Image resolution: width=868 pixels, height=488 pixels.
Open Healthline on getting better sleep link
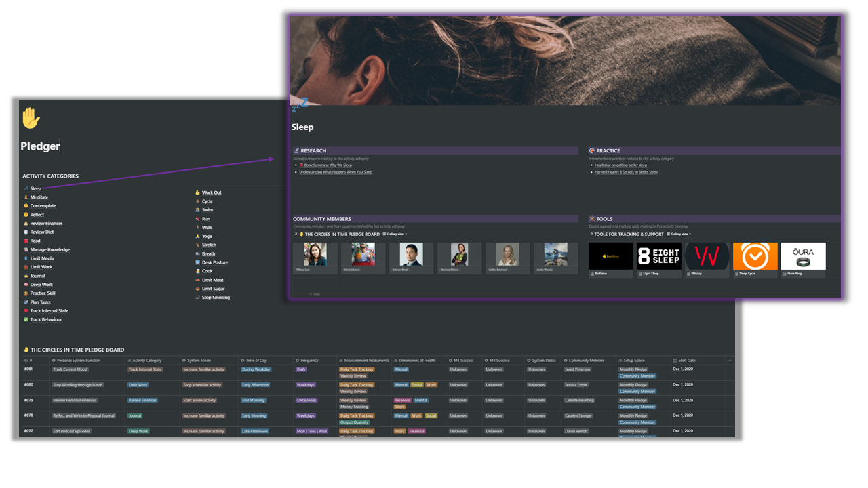pos(620,165)
